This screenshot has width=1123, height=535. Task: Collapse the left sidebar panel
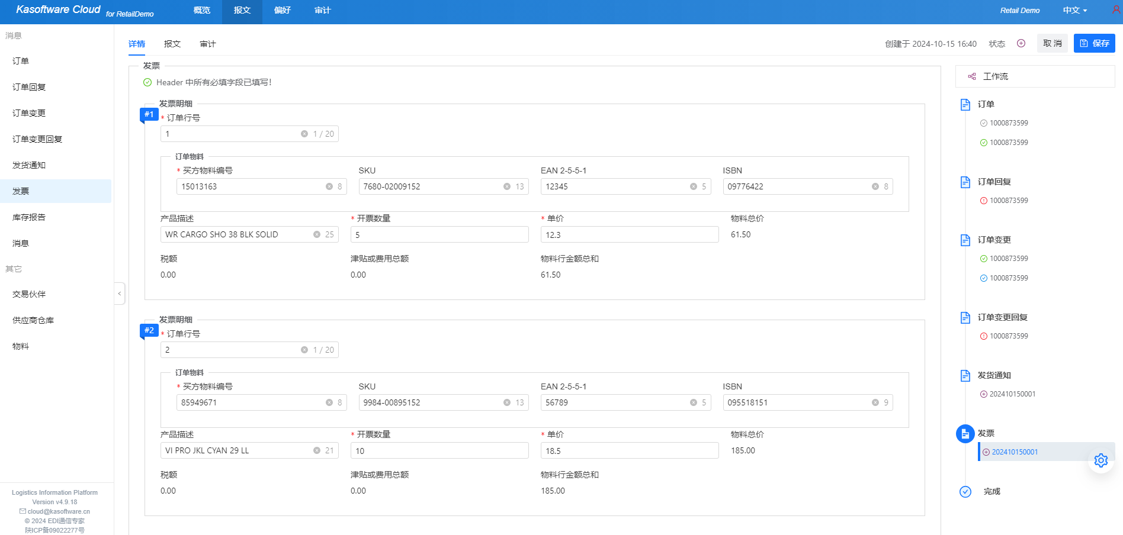coord(120,293)
